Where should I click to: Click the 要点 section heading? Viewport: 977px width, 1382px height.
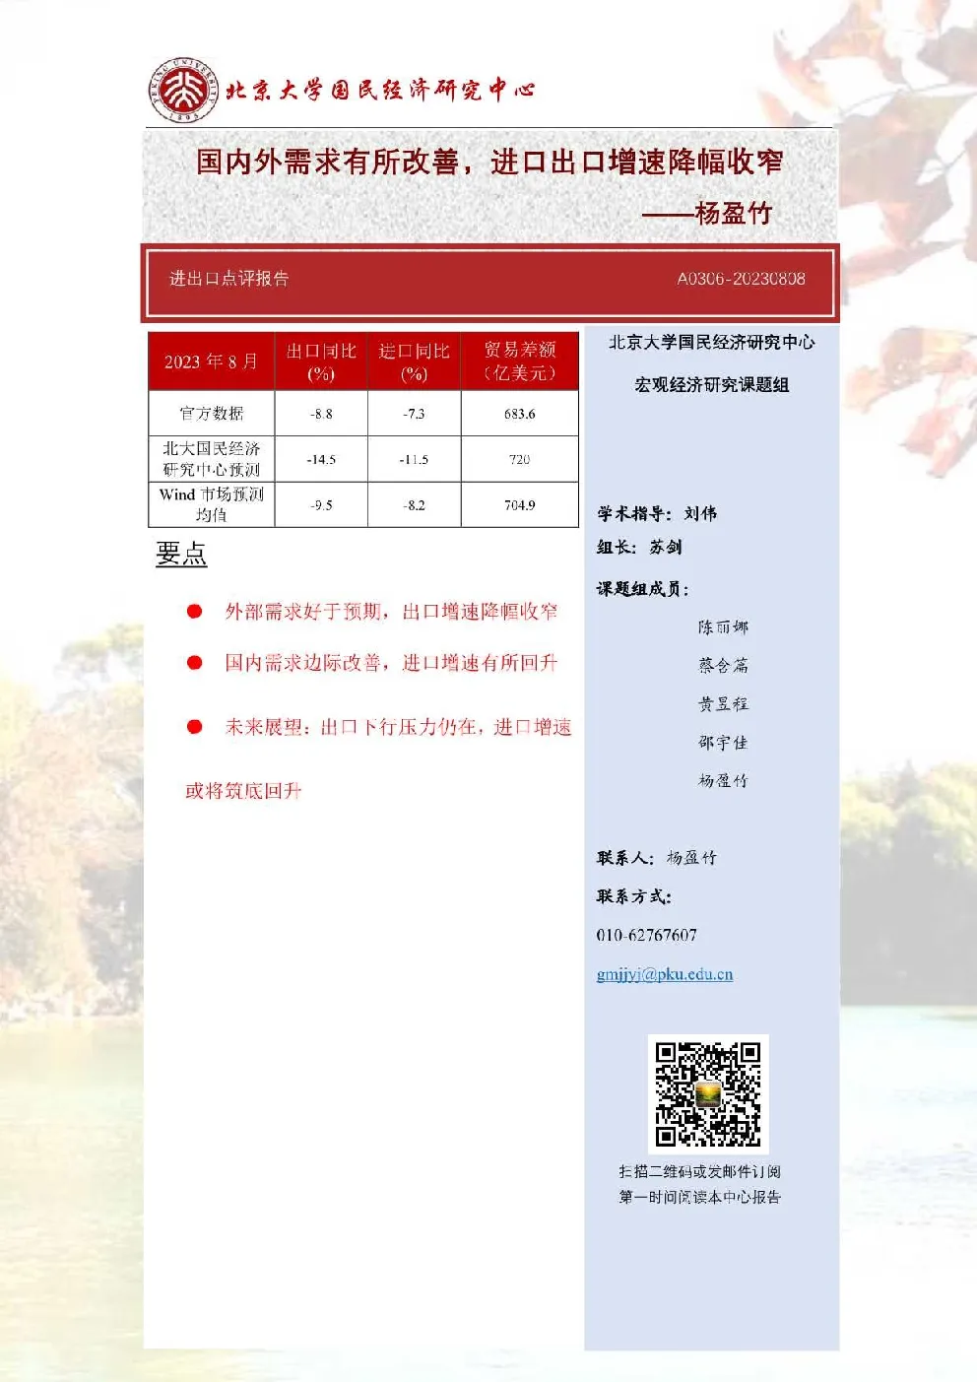[x=181, y=554]
